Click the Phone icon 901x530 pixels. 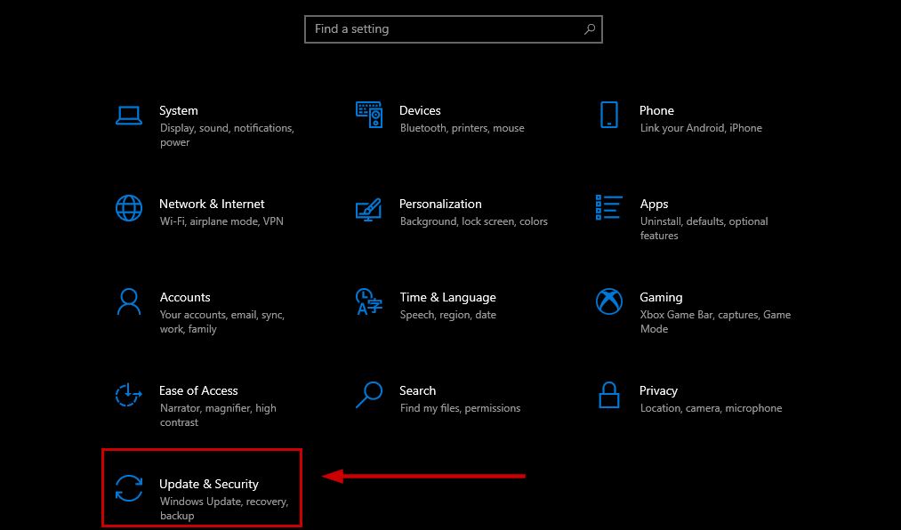pos(609,115)
